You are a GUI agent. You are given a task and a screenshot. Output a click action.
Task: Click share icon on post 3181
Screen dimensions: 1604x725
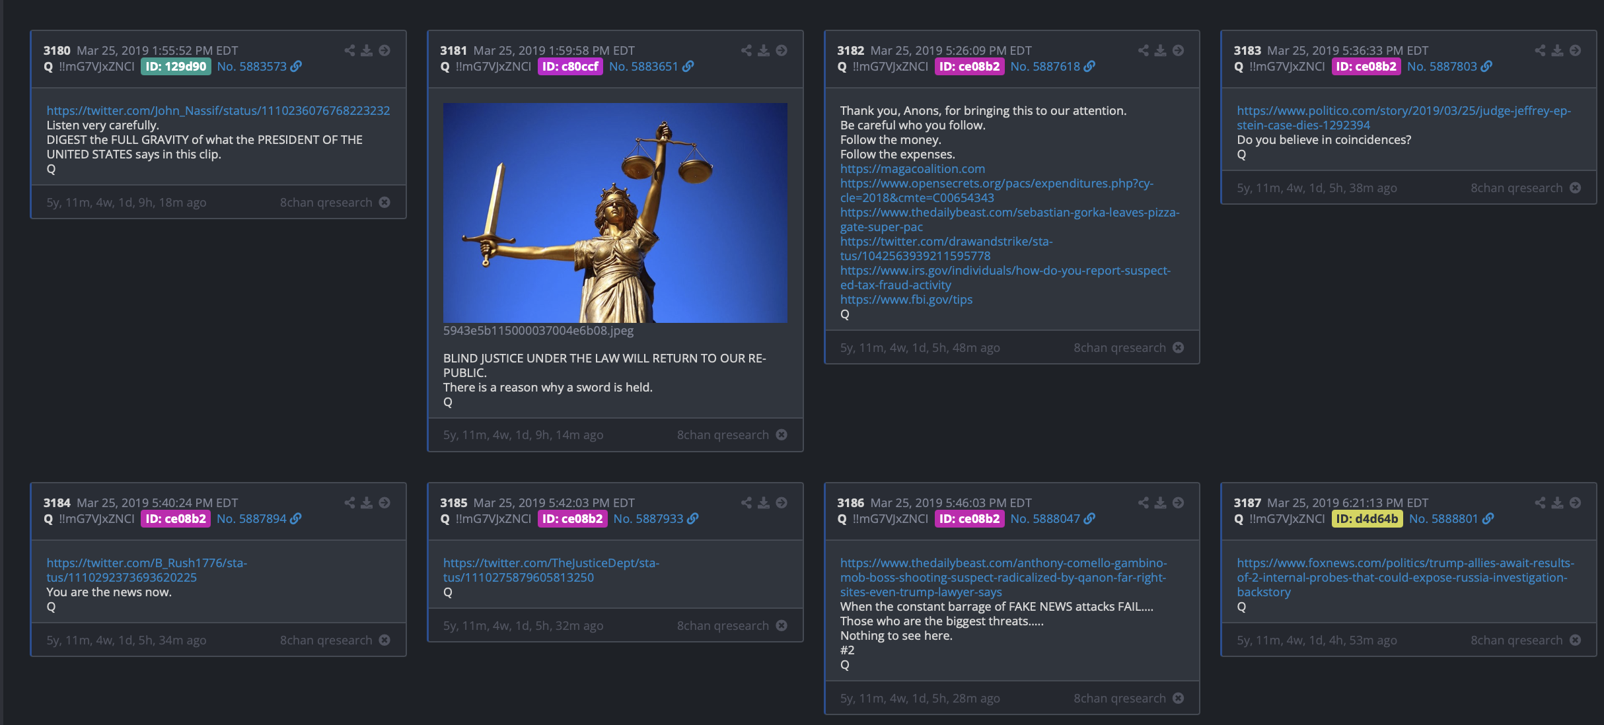(x=747, y=50)
